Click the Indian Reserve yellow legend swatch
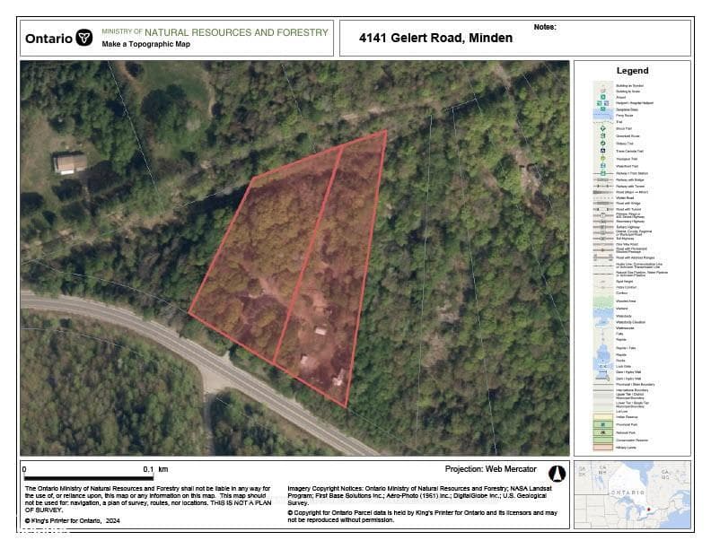Screen dimensions: 711x549 tap(603, 417)
